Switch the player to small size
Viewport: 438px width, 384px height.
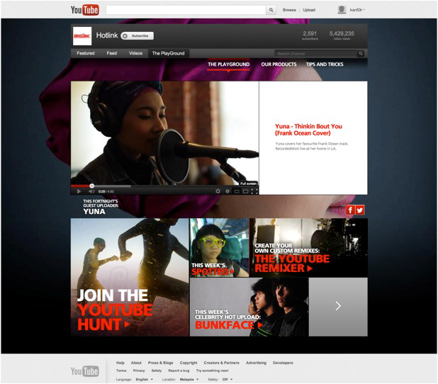[x=237, y=191]
